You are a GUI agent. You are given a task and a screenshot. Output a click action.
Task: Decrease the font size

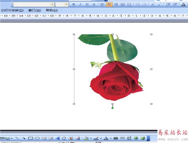[x=159, y=4]
